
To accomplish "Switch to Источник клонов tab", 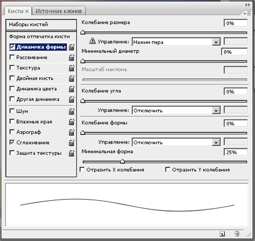I will pyautogui.click(x=59, y=11).
